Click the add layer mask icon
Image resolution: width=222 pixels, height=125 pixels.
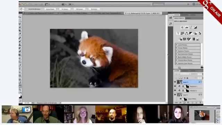pyautogui.click(x=184, y=103)
